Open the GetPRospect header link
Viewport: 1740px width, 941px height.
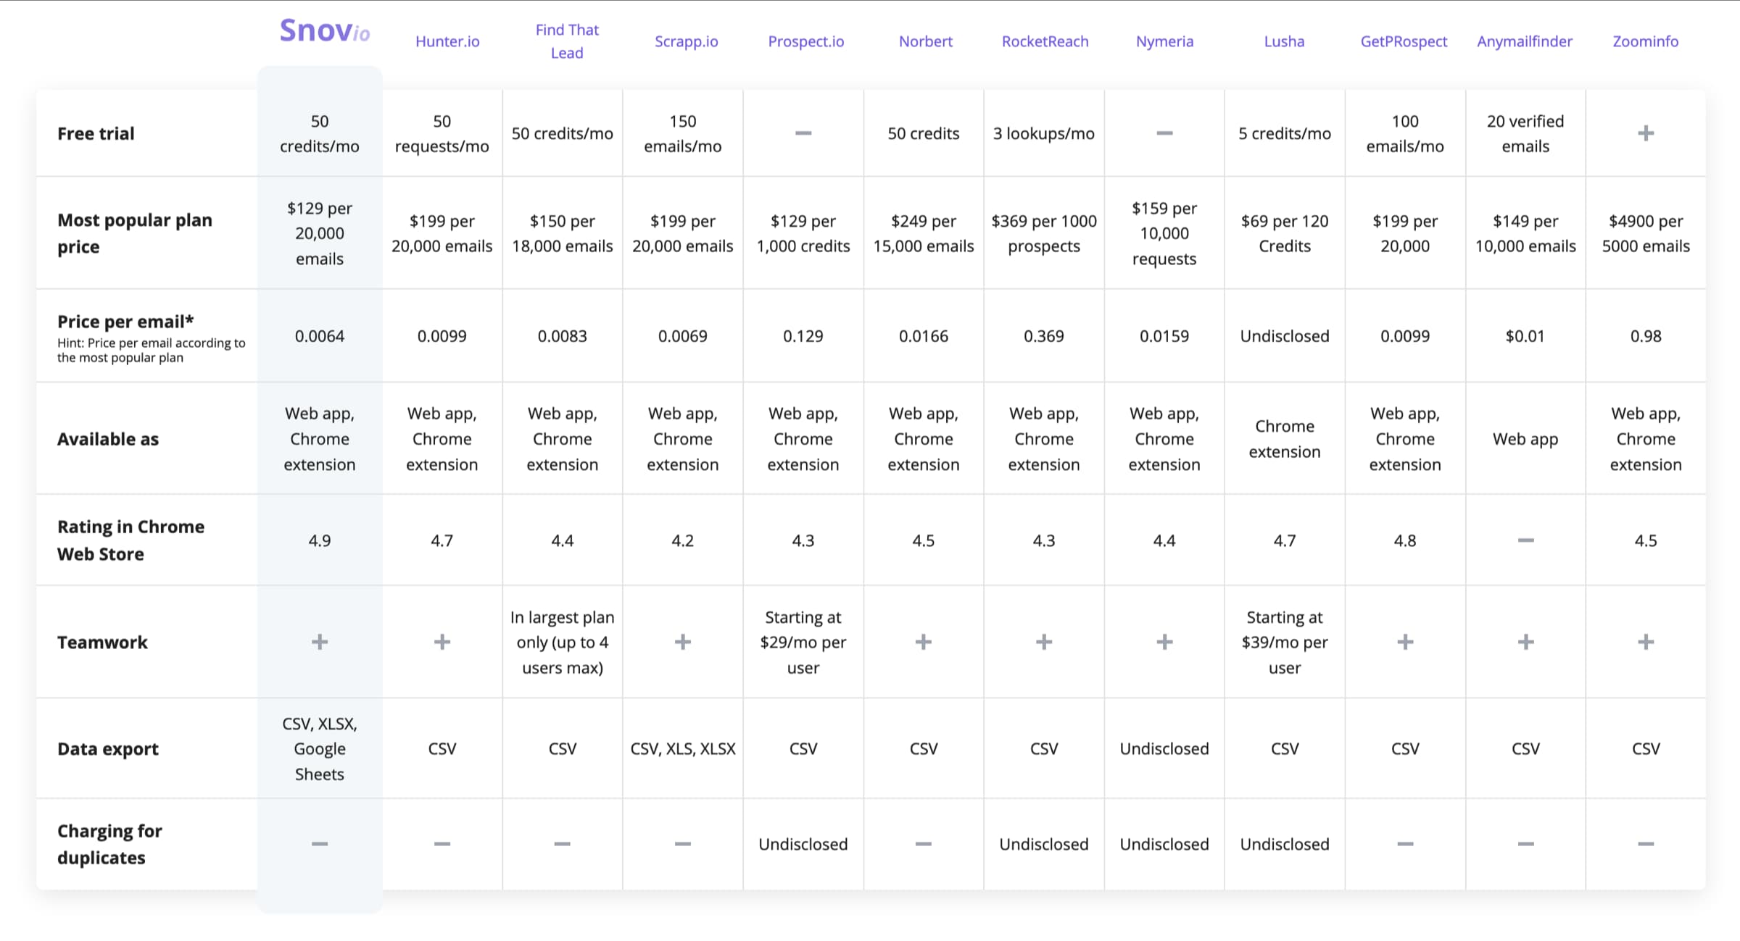[x=1404, y=41]
